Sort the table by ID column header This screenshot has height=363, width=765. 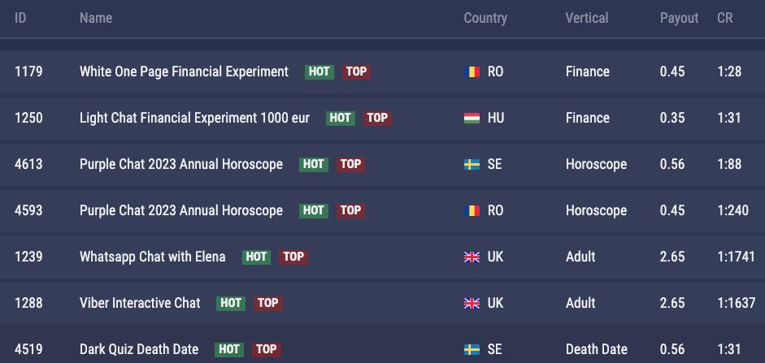(20, 18)
